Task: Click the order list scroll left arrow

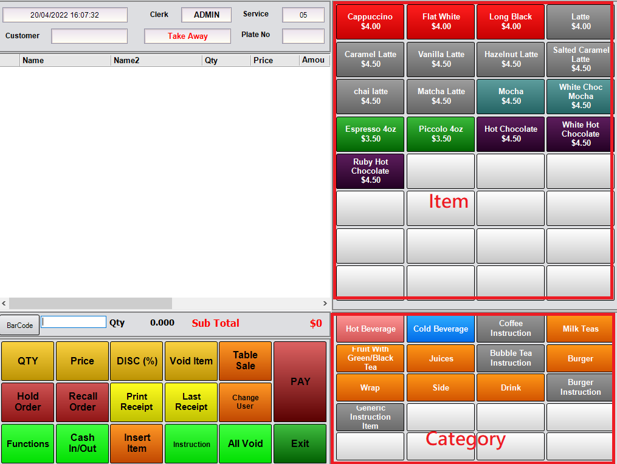Action: [x=4, y=303]
